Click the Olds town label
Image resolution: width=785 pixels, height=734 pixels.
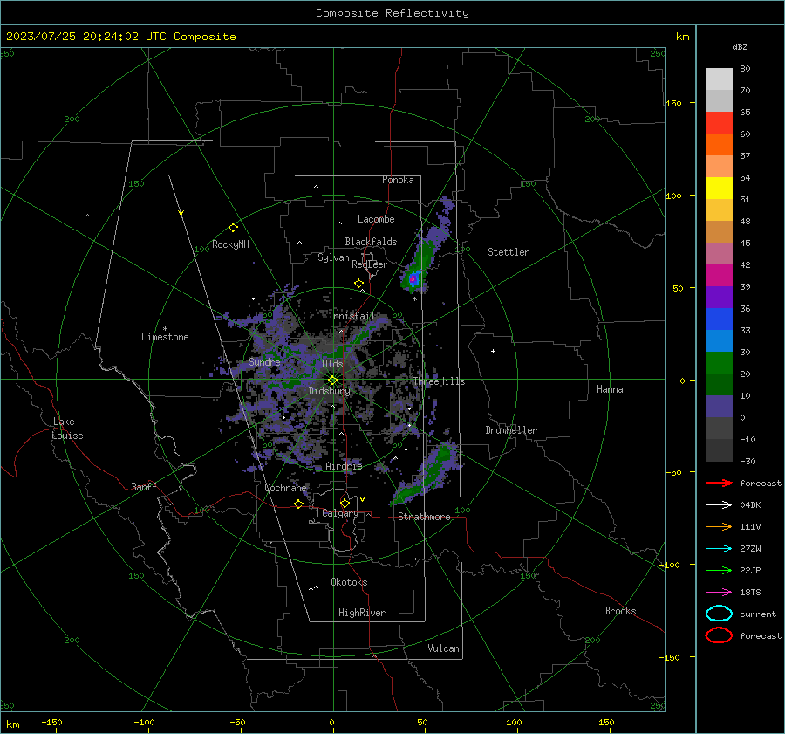[332, 364]
